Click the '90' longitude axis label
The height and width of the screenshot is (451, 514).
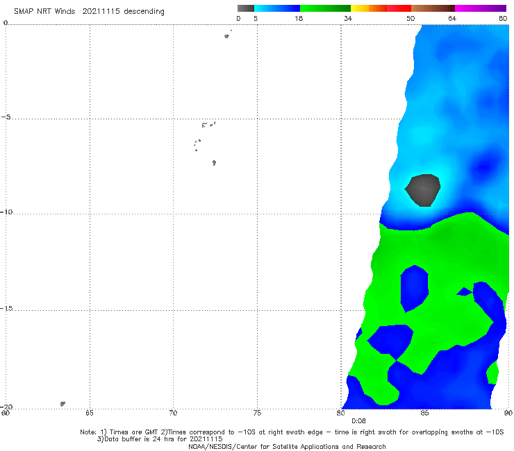pos(508,413)
